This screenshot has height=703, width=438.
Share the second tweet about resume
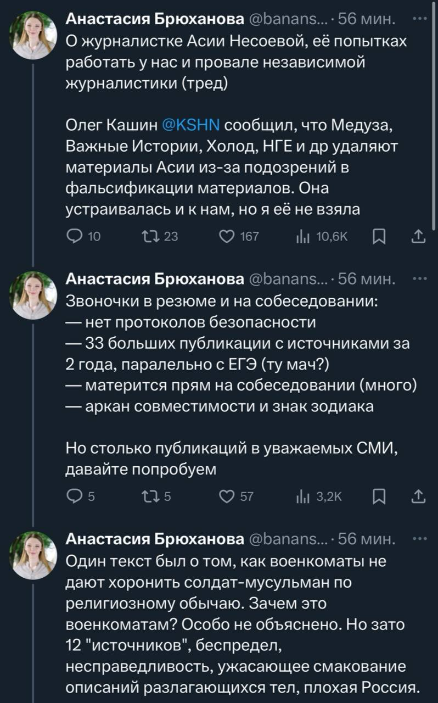pos(418,497)
